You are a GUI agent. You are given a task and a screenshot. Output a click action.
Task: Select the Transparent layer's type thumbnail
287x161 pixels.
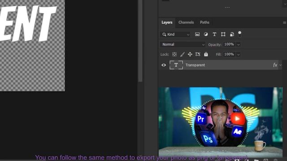coord(176,65)
